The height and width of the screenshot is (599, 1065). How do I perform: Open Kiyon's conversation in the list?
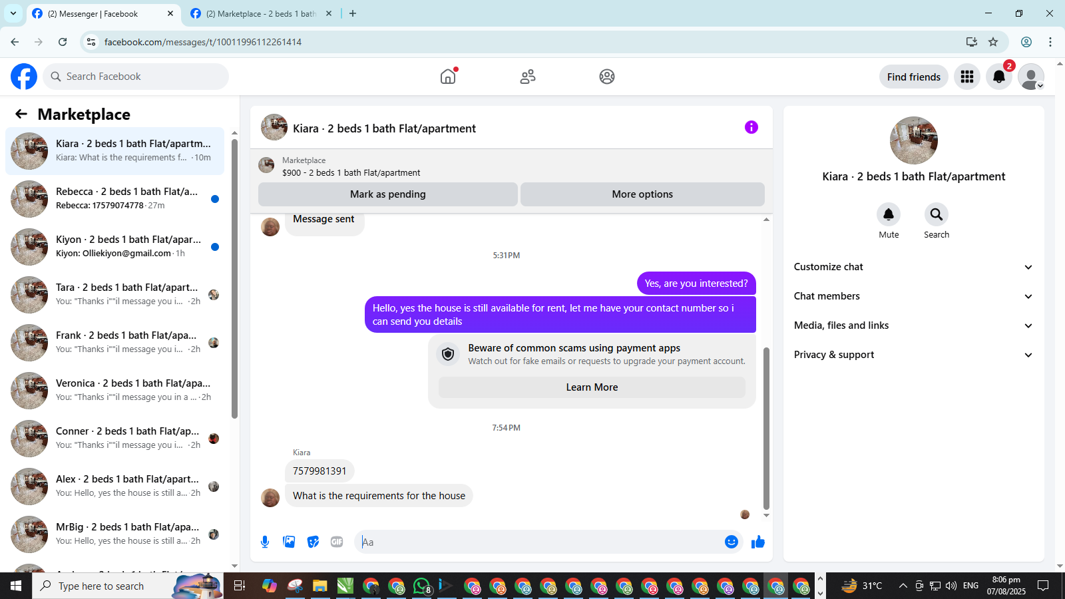[x=115, y=246]
